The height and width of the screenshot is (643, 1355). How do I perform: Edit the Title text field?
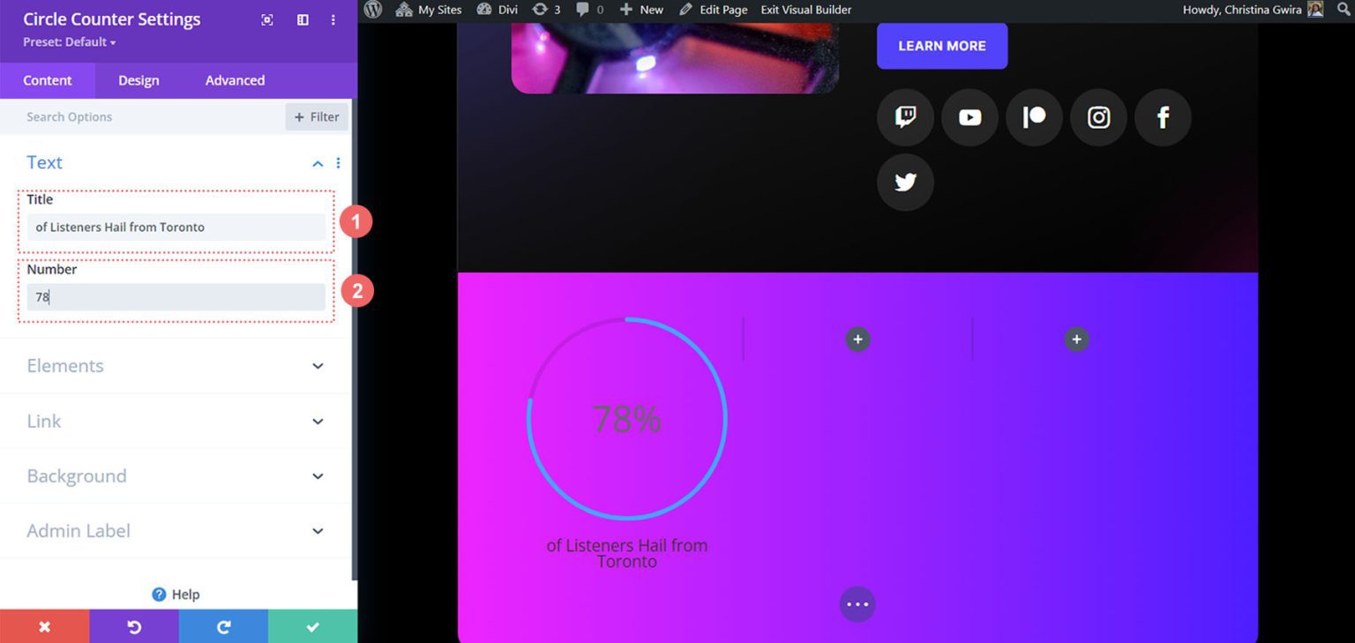[x=176, y=227]
